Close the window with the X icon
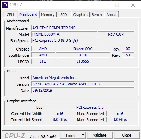Screen dimensions: 141x139 coord(133,5)
